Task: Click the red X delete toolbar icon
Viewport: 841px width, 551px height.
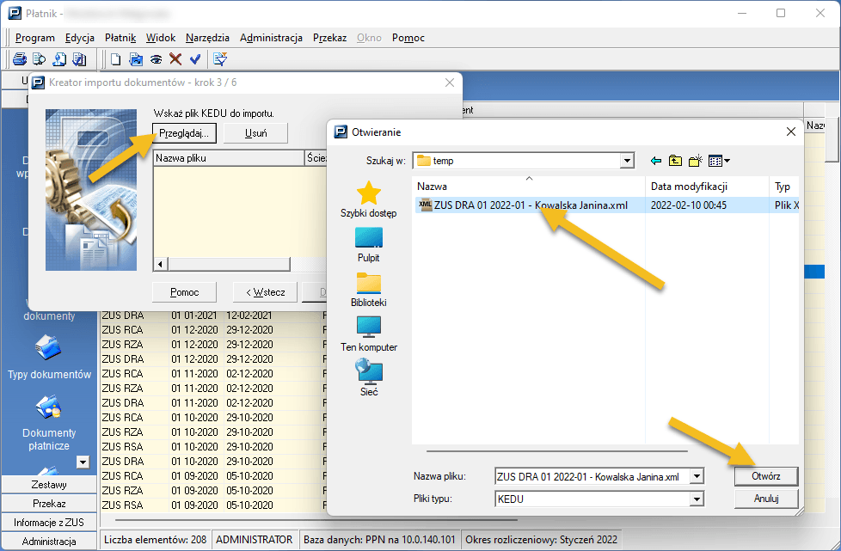Action: pyautogui.click(x=175, y=59)
